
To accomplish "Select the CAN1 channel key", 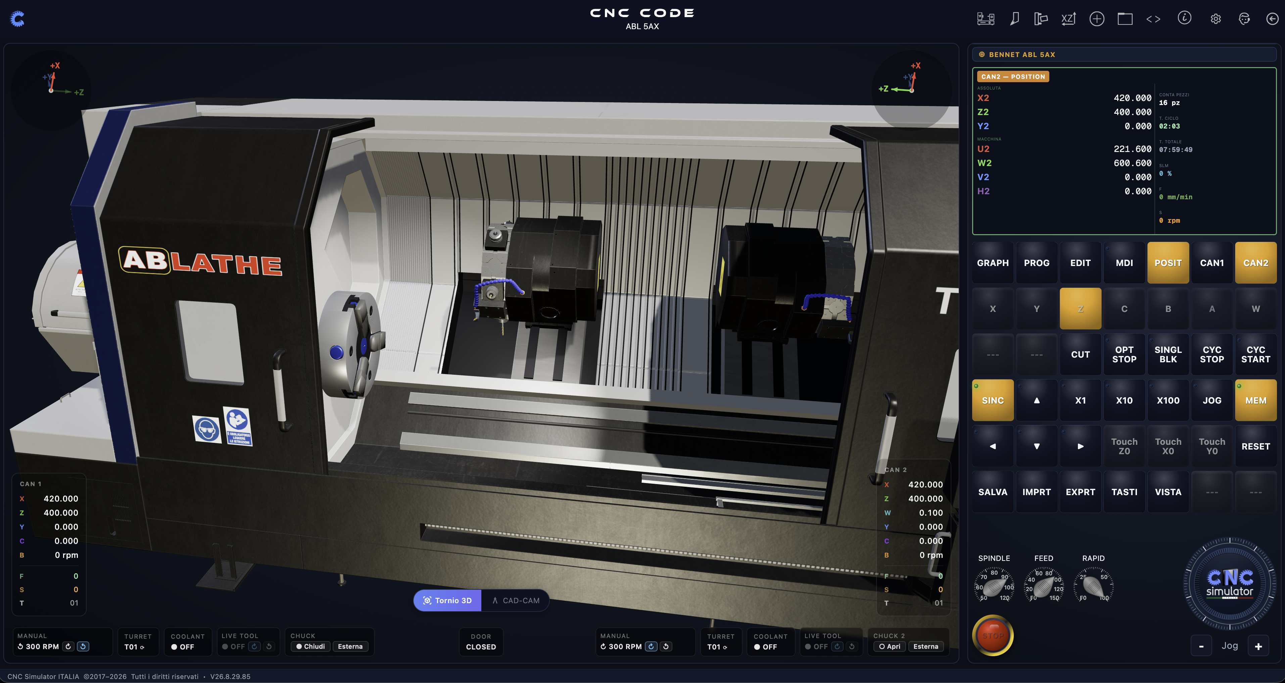I will [1212, 263].
